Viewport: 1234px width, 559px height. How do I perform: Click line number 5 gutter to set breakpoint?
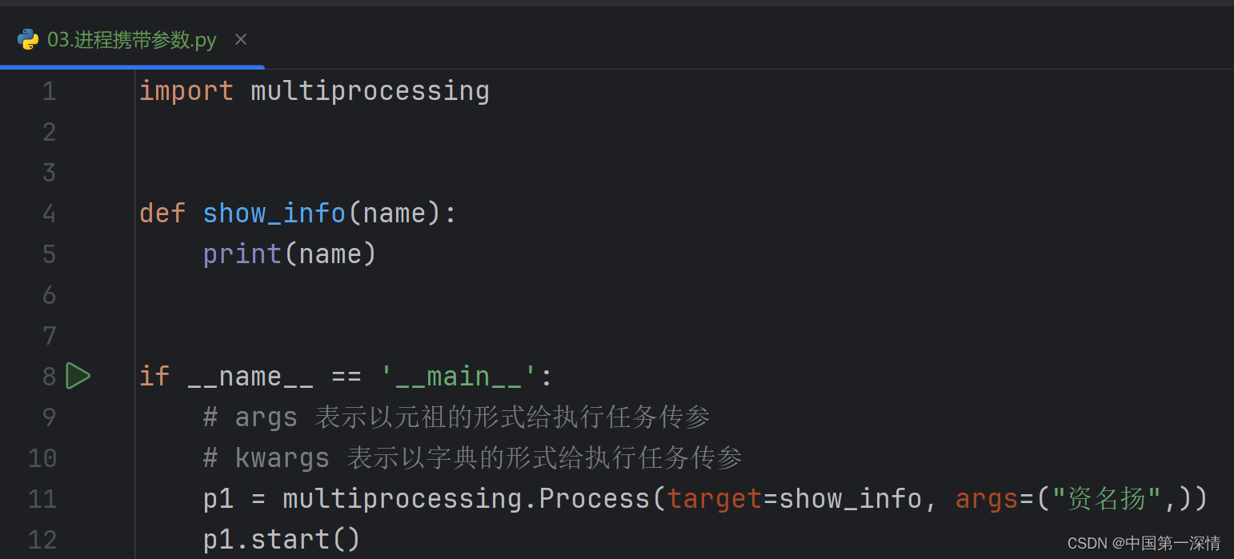[x=49, y=254]
